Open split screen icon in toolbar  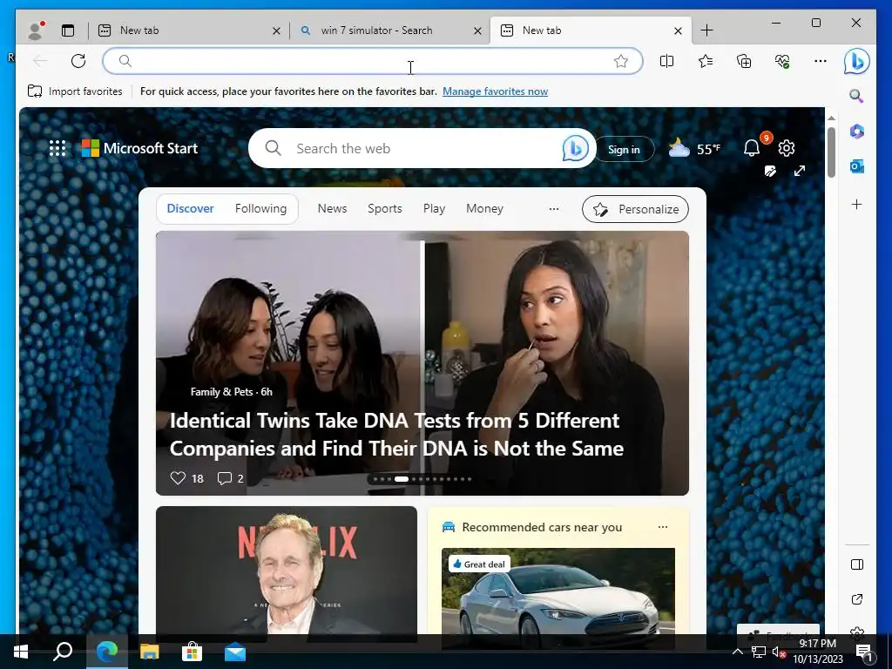click(x=666, y=61)
